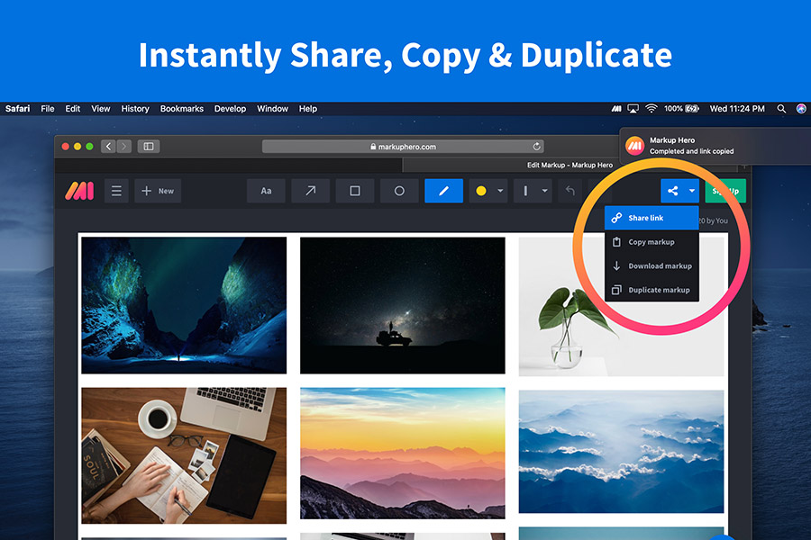This screenshot has height=540, width=811.
Task: Open the Help menu
Action: pyautogui.click(x=308, y=109)
